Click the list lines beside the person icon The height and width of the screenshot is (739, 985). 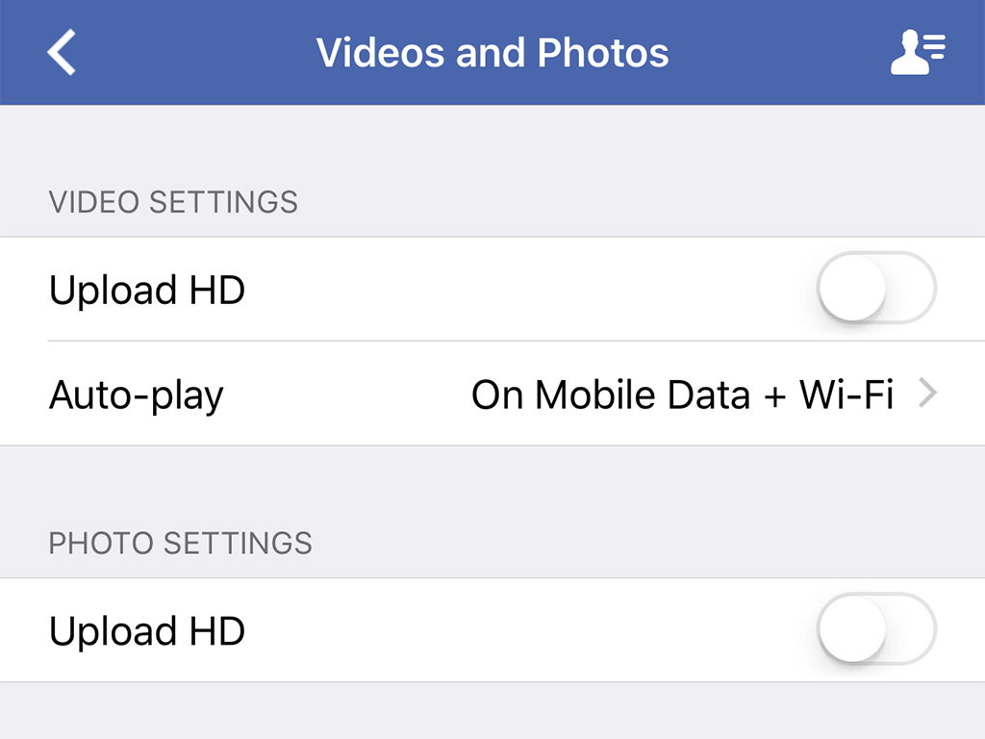coord(934,47)
